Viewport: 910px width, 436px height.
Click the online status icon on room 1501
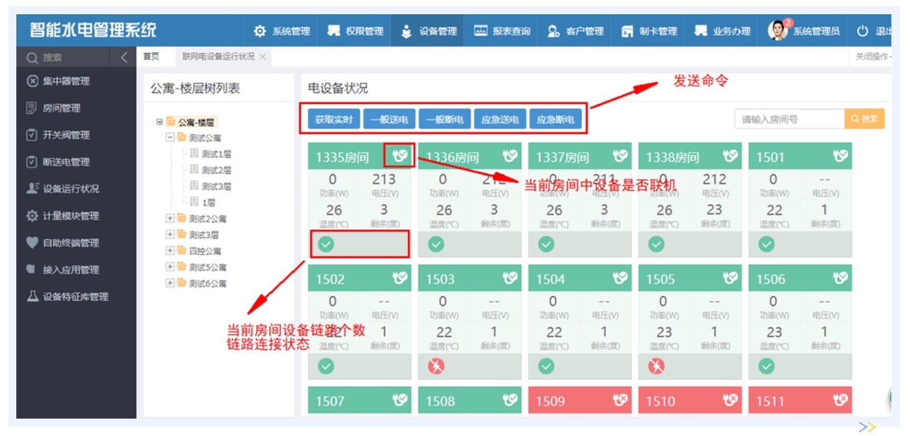[x=840, y=155]
